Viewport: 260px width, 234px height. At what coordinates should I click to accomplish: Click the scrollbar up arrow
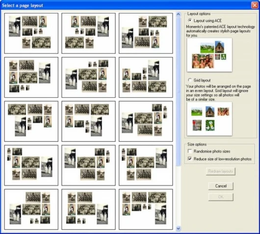point(178,14)
